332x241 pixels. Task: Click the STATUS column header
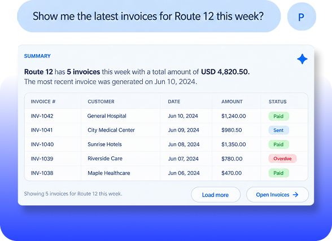coord(278,102)
